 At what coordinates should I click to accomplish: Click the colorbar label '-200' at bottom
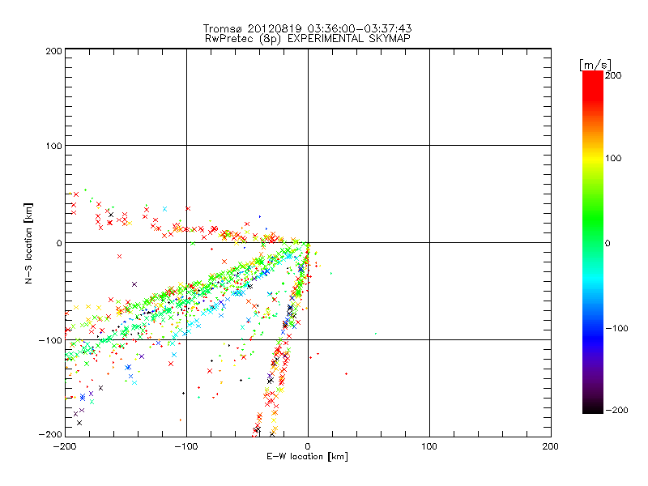click(x=616, y=411)
